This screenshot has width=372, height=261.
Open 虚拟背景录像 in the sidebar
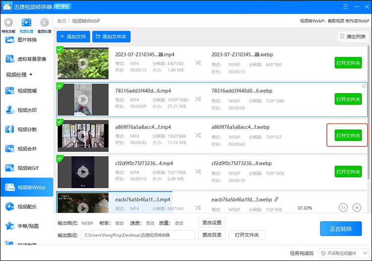coord(27,59)
